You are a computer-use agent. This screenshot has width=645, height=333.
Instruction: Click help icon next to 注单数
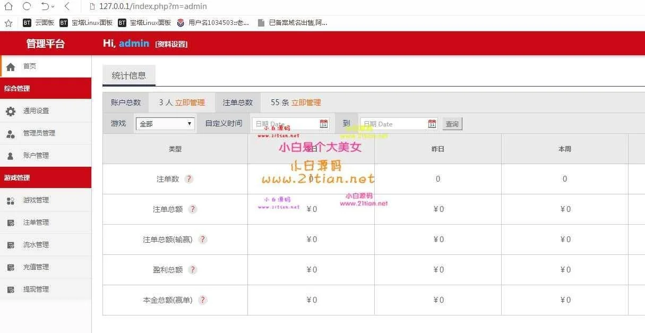[x=189, y=179]
